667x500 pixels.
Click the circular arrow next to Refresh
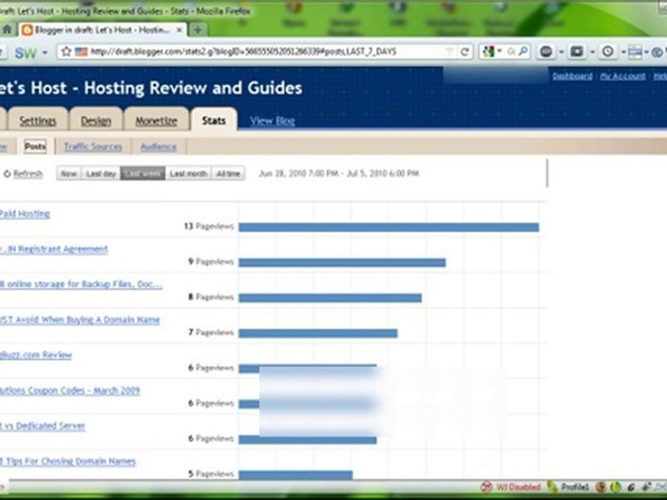tap(7, 174)
